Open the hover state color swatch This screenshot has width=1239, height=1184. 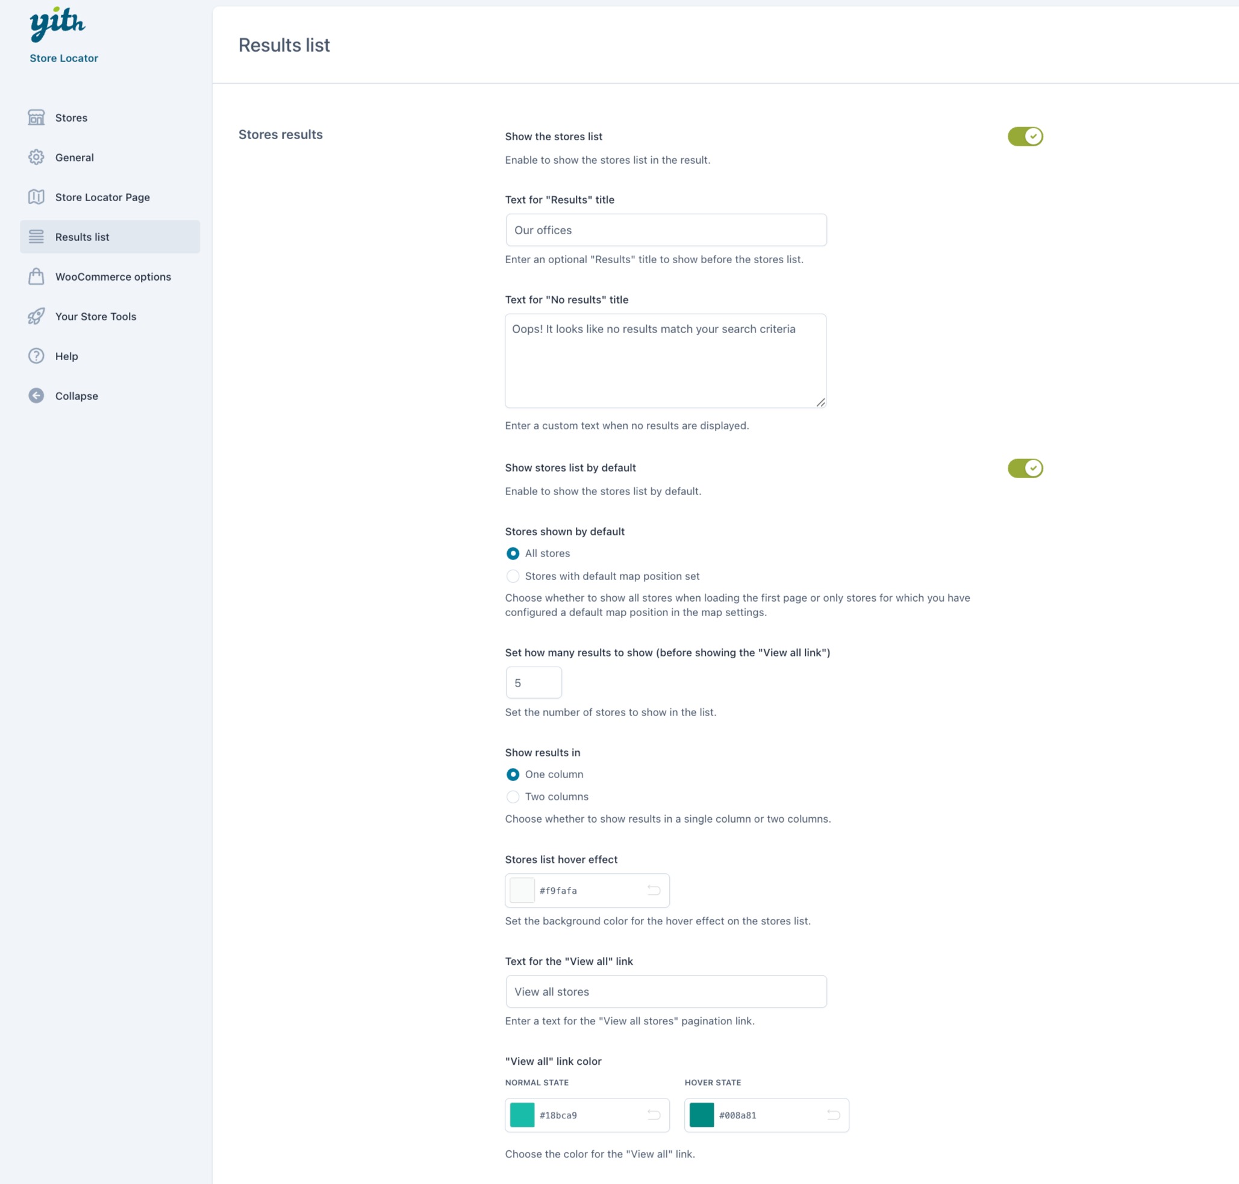tap(701, 1115)
